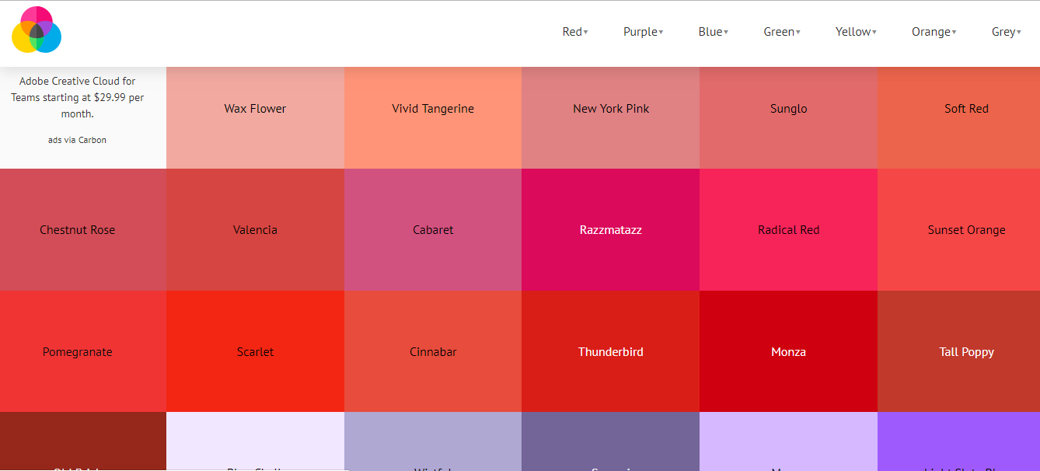Click the Radical Red swatch

[x=788, y=230]
